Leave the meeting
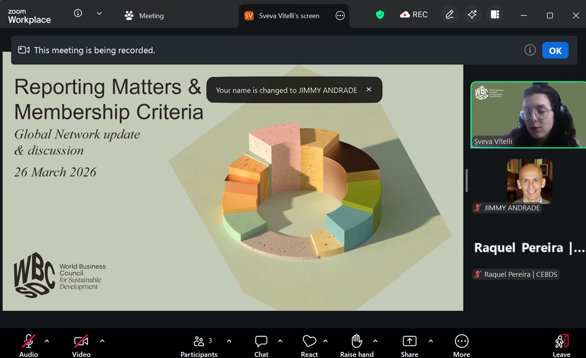 click(x=561, y=346)
